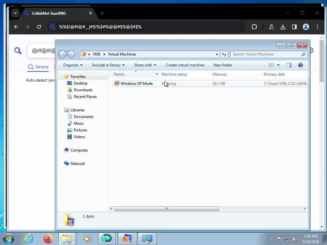Open the Organize menu

[73, 65]
